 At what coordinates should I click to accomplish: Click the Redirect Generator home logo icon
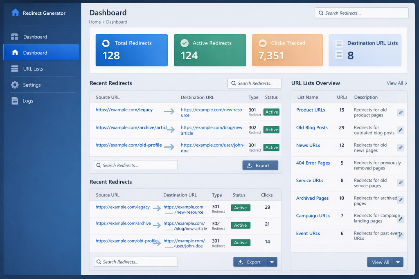click(15, 13)
